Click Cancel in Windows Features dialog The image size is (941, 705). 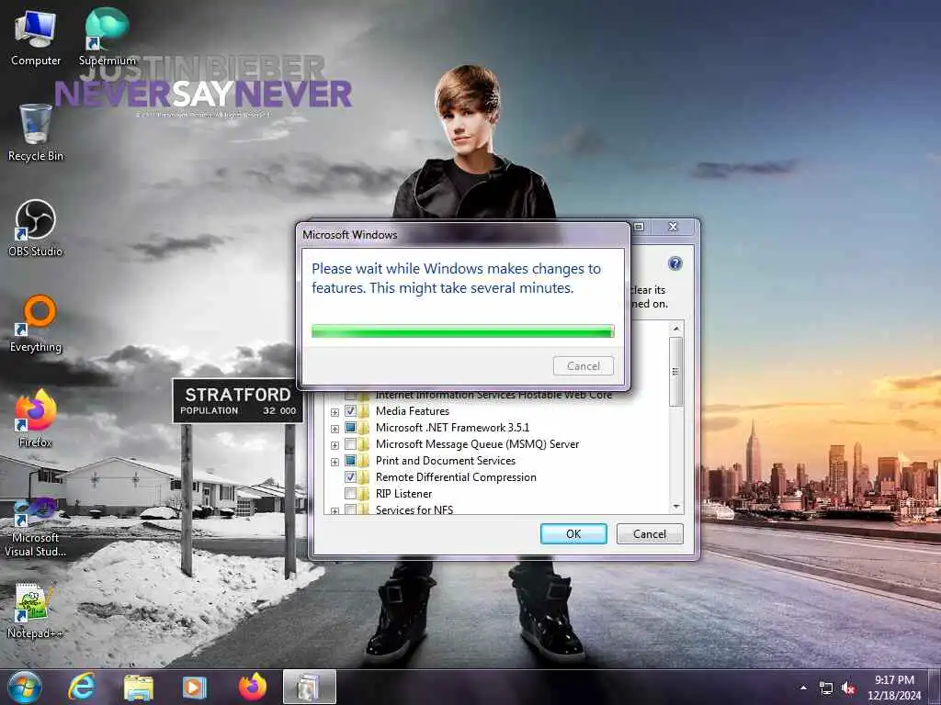pos(650,533)
